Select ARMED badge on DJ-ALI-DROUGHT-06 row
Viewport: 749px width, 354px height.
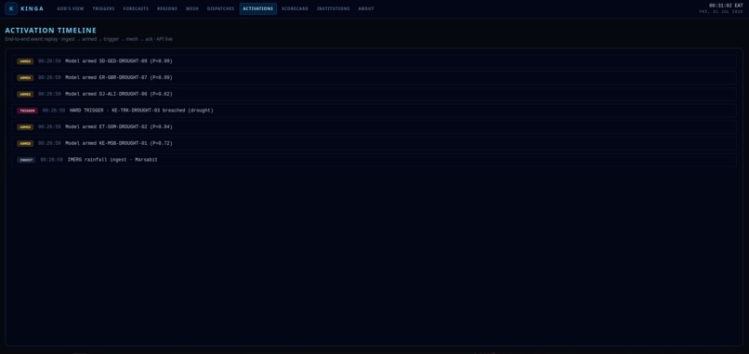pos(25,94)
